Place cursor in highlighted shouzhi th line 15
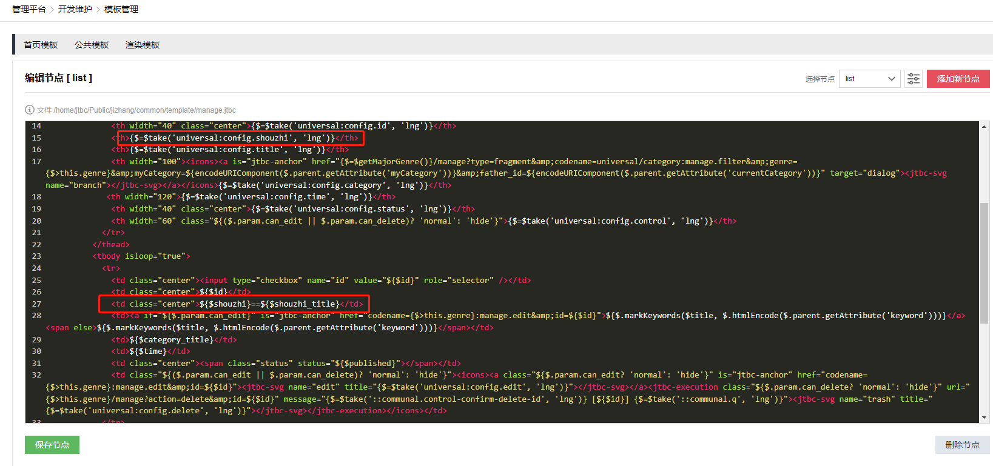 click(x=240, y=138)
